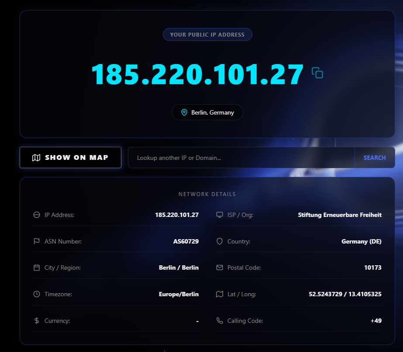Screen dimensions: 403x352
Task: Click the +49 calling code value
Action: pyautogui.click(x=376, y=321)
